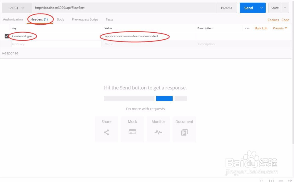This screenshot has height=182, width=294.
Task: Click the search icon in the status bar
Action: point(262,181)
